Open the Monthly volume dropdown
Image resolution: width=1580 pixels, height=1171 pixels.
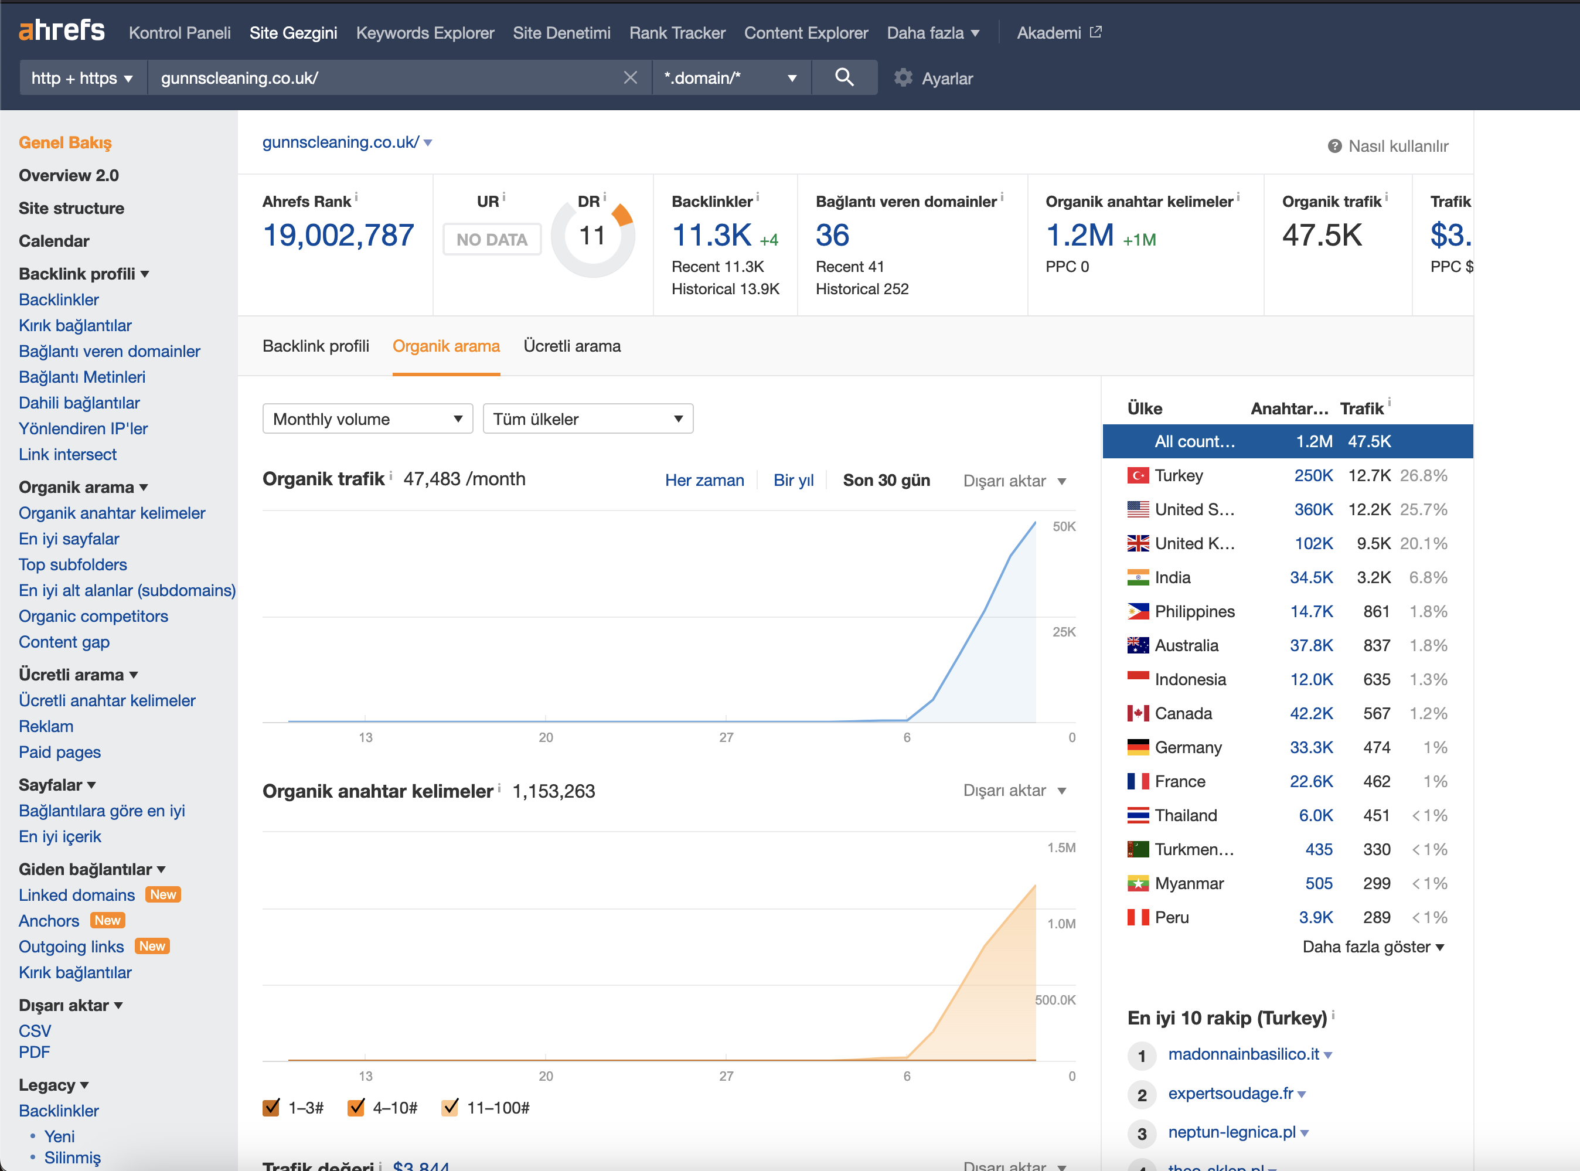coord(367,419)
